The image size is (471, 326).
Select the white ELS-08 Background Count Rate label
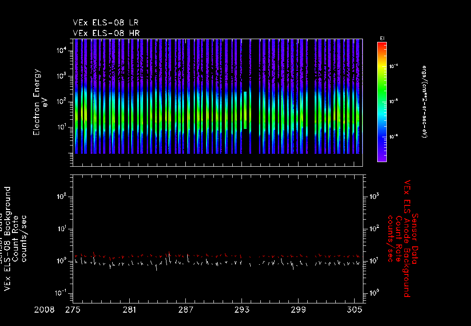[x=14, y=239]
